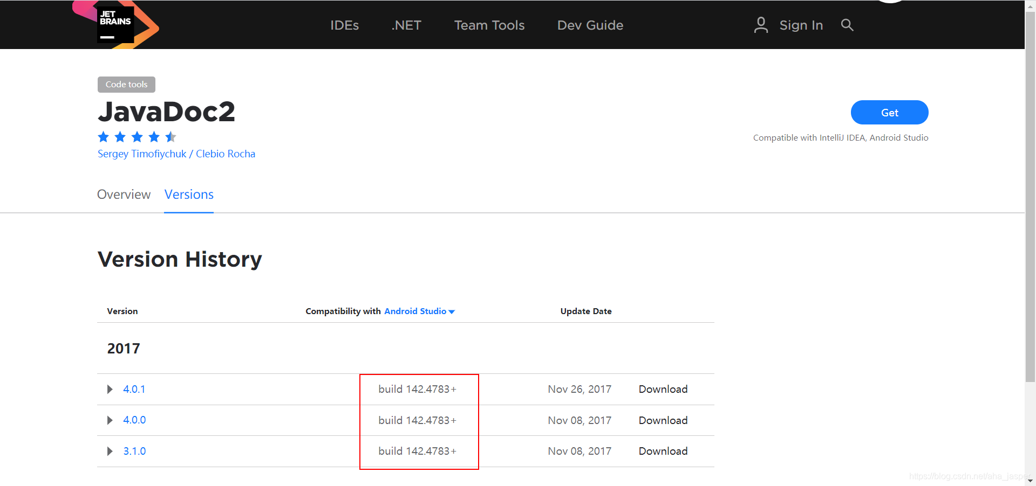Open the IDEs menu
The width and height of the screenshot is (1036, 486).
pos(344,25)
